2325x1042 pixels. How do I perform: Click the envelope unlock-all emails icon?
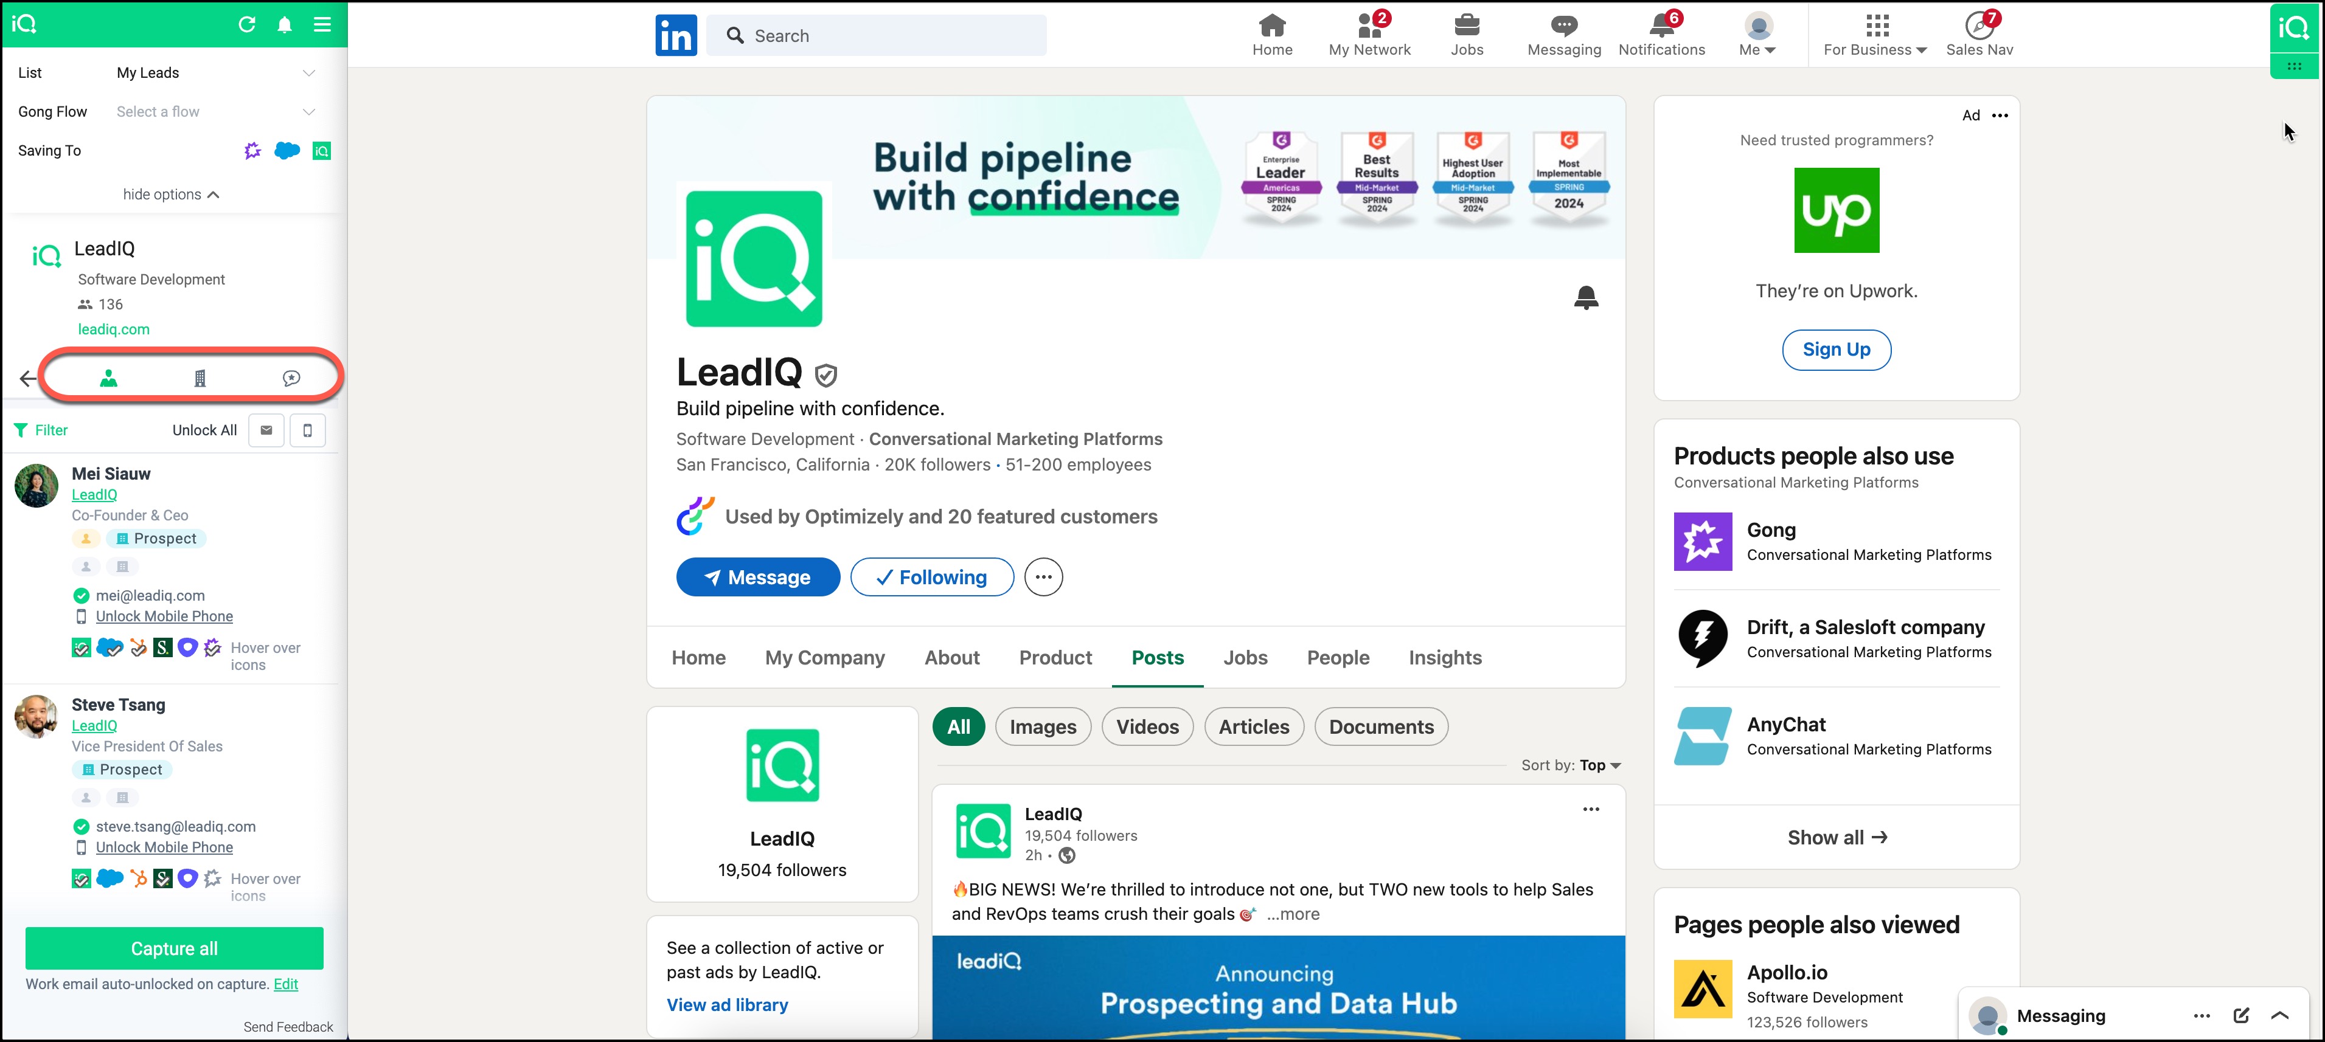tap(266, 430)
